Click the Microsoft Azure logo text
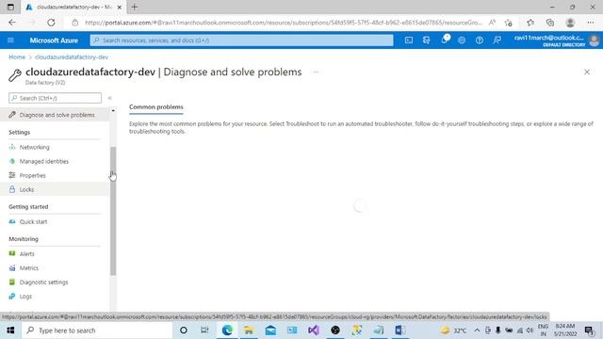 click(54, 40)
